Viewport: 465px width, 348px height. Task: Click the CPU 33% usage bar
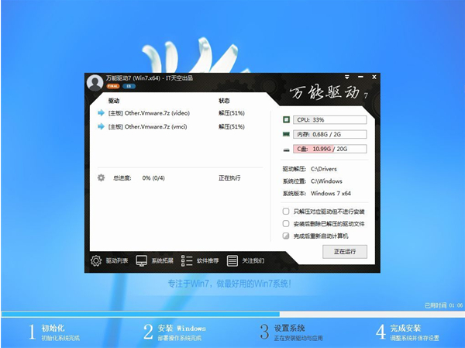[330, 120]
